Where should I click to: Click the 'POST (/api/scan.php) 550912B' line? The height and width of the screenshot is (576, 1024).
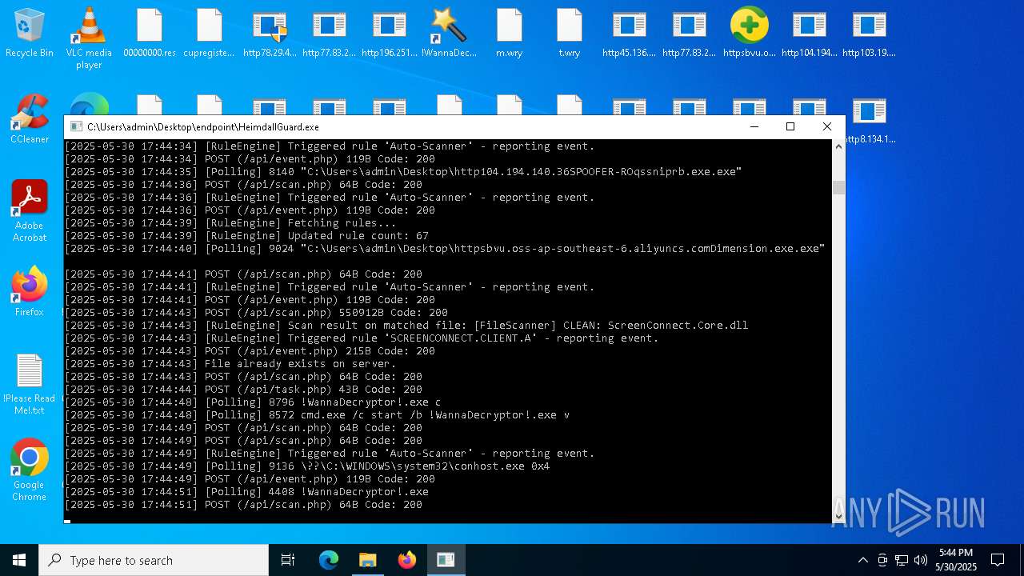256,313
